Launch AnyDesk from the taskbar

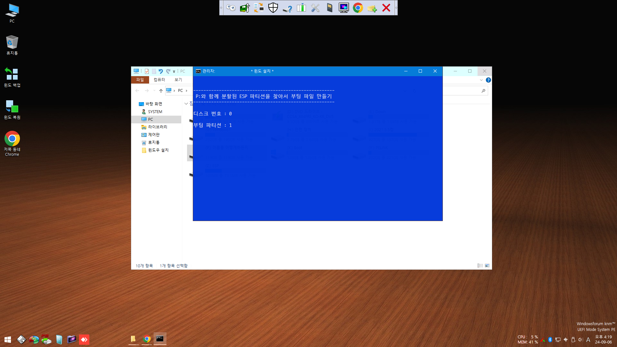pos(84,340)
